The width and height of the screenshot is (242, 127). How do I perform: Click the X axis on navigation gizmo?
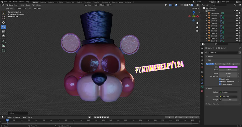click(x=198, y=16)
